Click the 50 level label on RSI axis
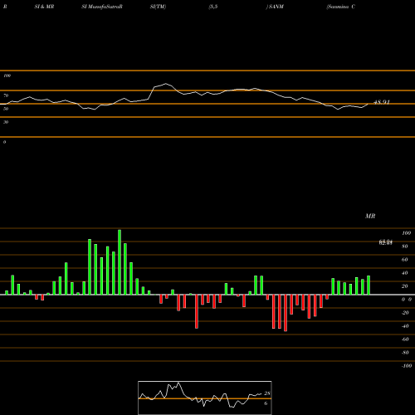 6,109
